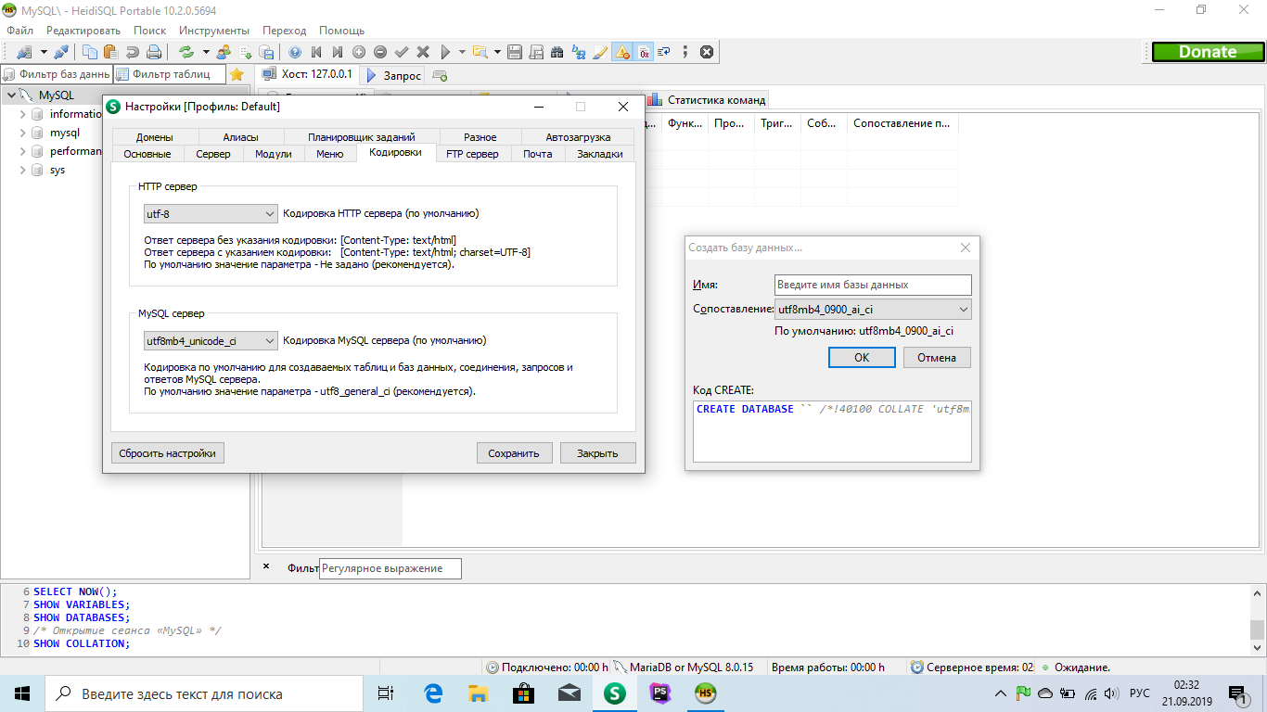Expand the mysql database tree node

(23, 133)
